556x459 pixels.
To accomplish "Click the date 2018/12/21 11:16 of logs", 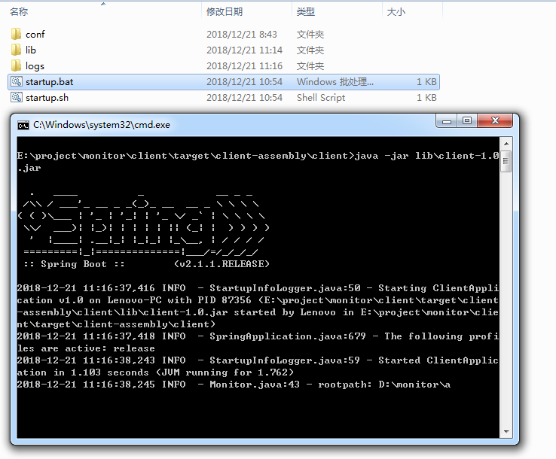I will (244, 66).
